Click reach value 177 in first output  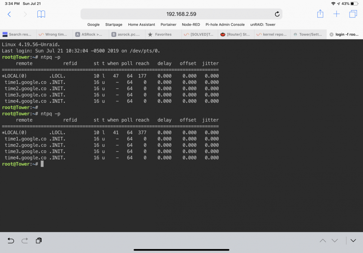coord(142,76)
